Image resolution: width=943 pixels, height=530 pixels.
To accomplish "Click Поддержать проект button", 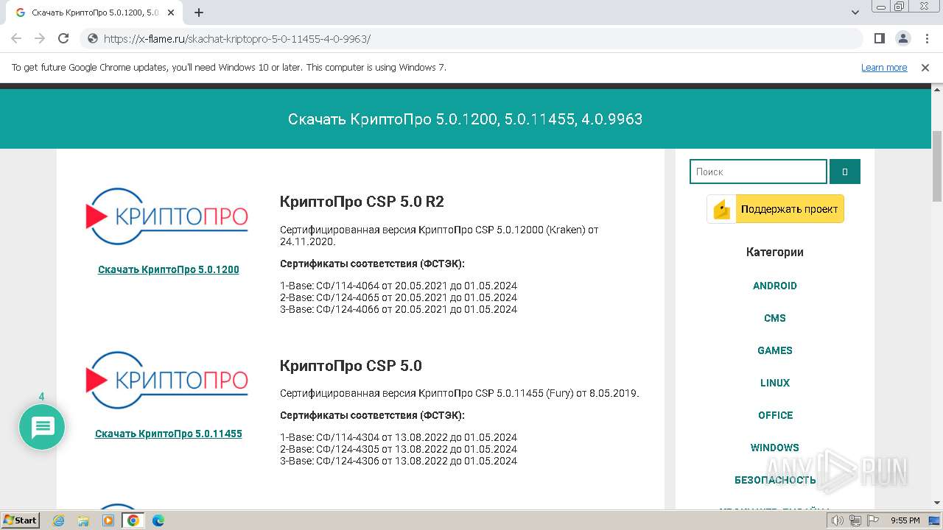I will point(775,209).
